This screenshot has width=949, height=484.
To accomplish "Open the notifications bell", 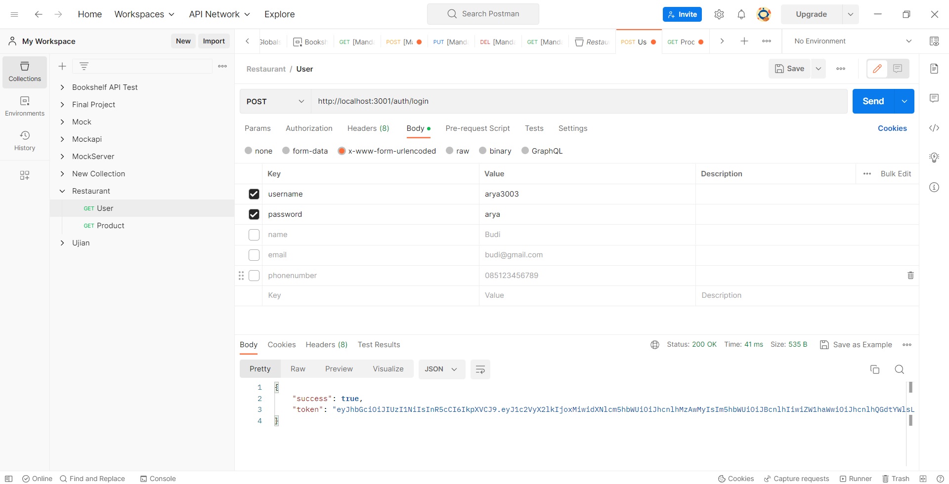I will (741, 14).
